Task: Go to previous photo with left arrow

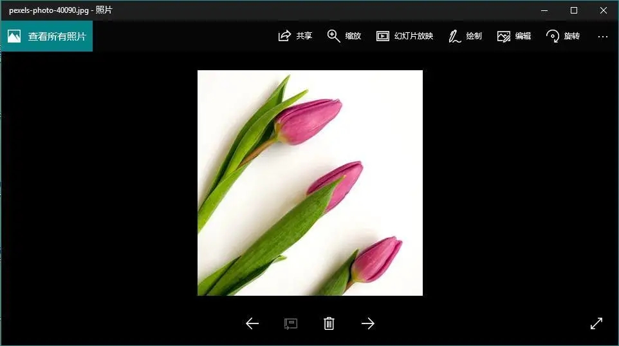Action: click(x=252, y=323)
